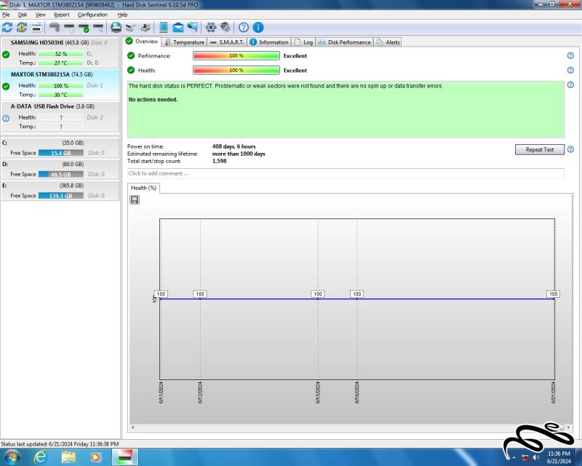Select the Overview tab
This screenshot has width=582, height=466.
(x=142, y=42)
